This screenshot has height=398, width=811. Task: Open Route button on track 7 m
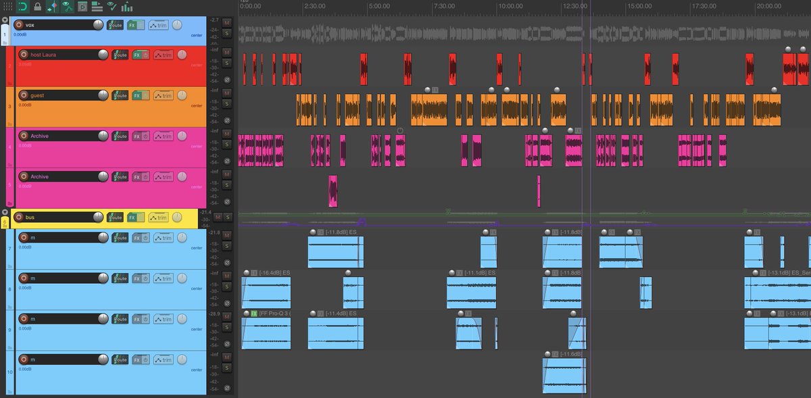click(x=120, y=238)
